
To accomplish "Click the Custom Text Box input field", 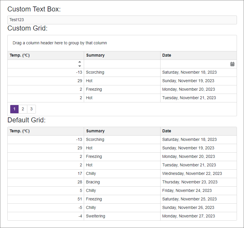I will click(x=122, y=20).
